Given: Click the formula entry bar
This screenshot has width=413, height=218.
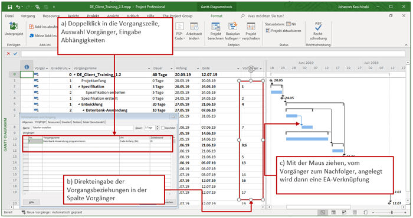Looking at the screenshot, I should tap(213, 54).
